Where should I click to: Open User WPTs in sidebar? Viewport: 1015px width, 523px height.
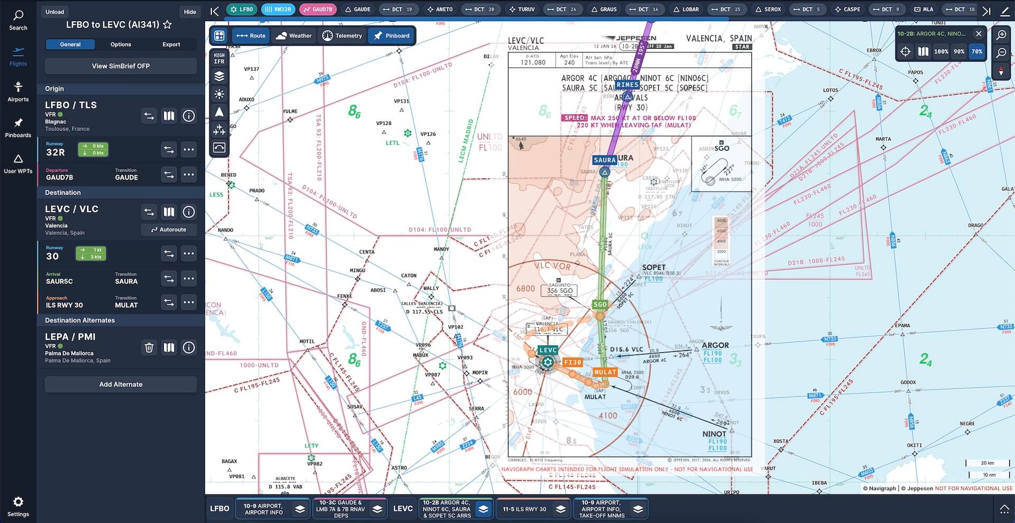18,163
